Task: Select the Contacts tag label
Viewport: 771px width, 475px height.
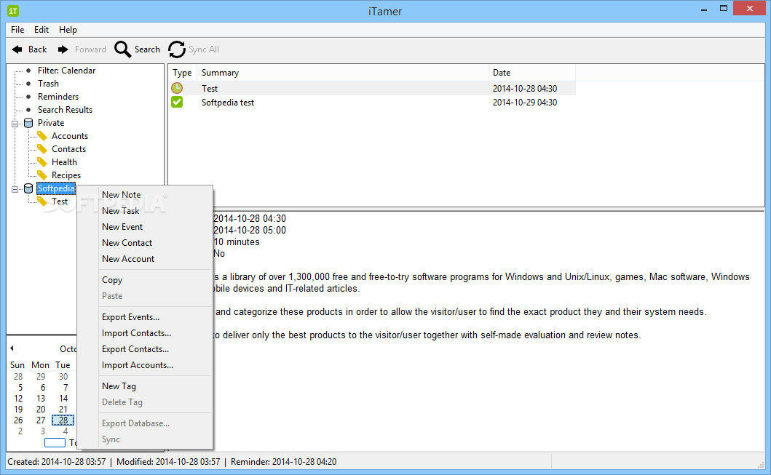Action: (x=69, y=149)
